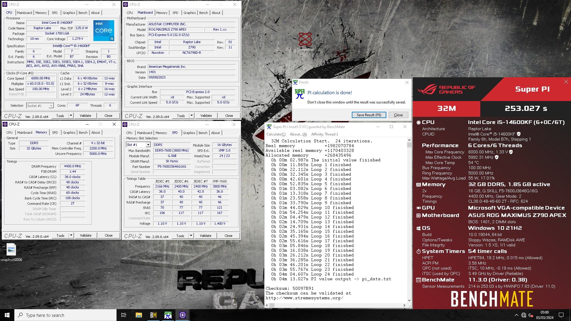Switch to the Memory tab in the CPU-Z CPU window
571x321 pixels.
coord(41,13)
